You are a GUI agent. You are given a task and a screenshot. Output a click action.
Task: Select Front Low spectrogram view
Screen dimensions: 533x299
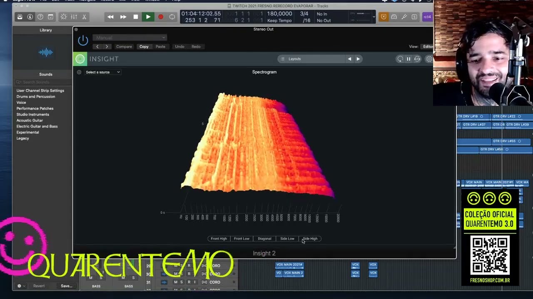[242, 239]
